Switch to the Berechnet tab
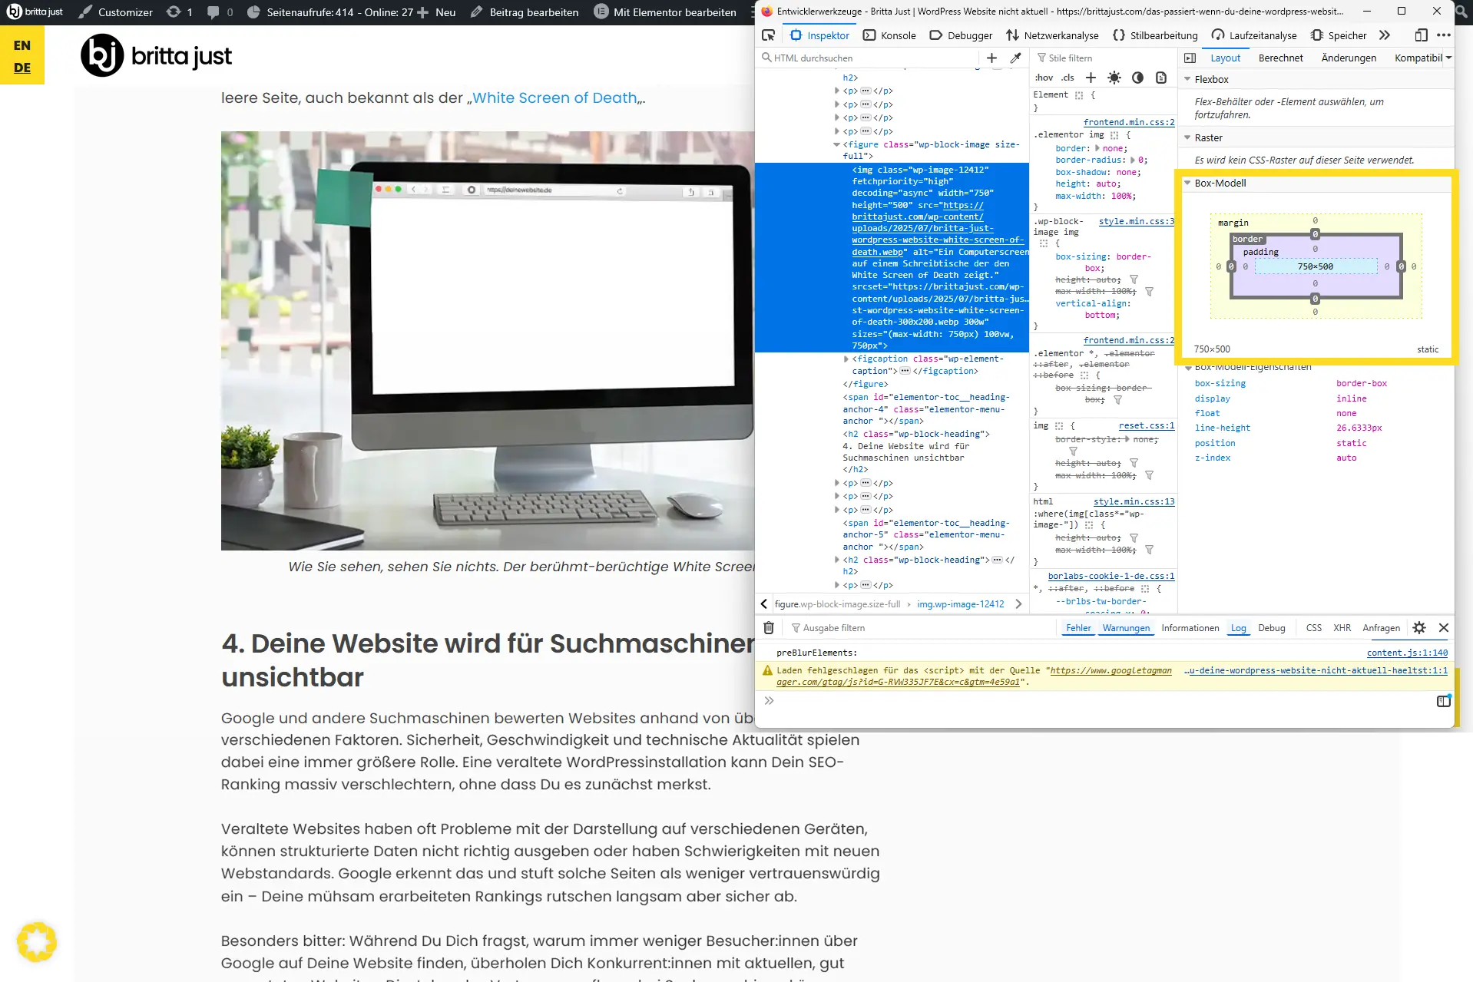1473x982 pixels. click(1280, 58)
